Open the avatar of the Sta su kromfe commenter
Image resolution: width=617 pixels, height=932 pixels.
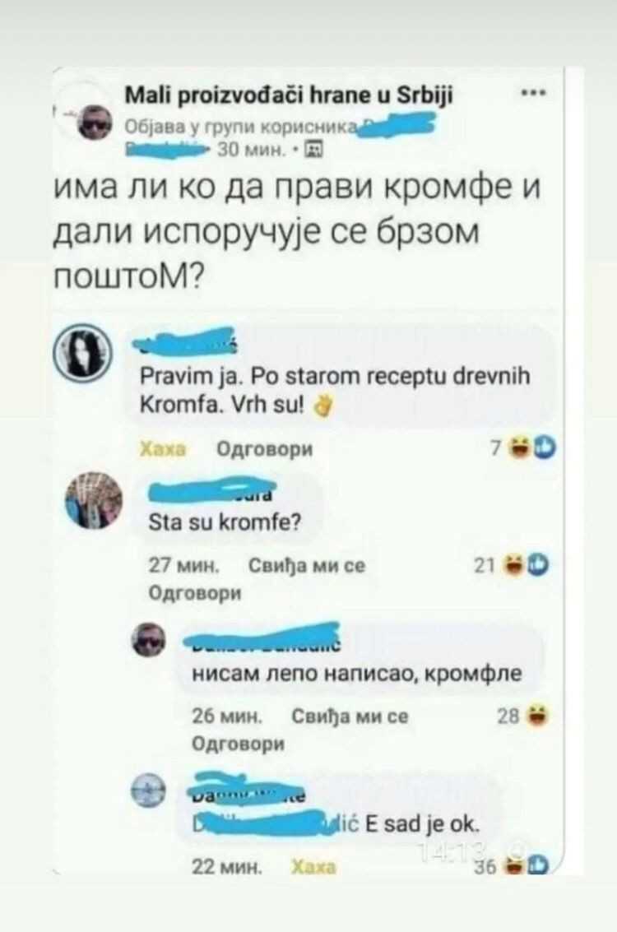93,500
